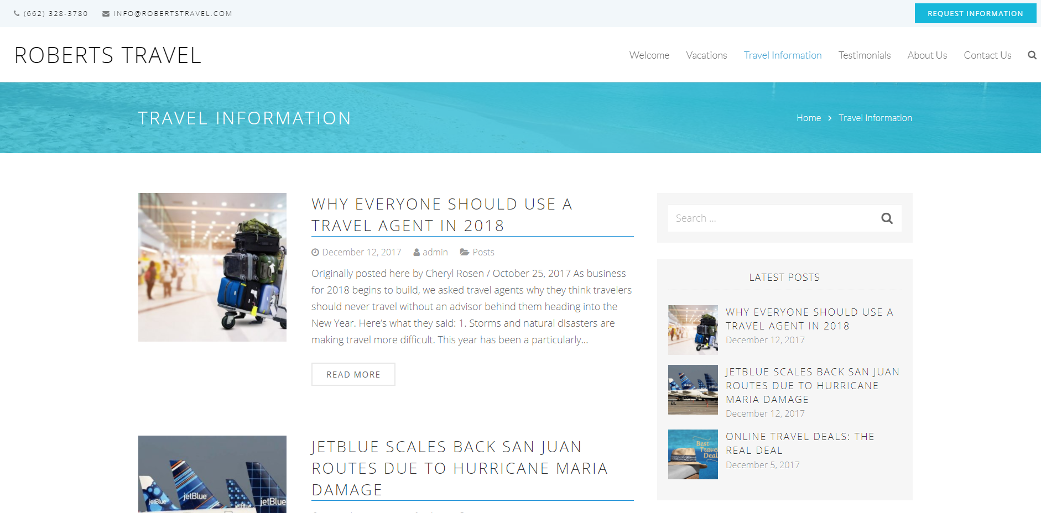This screenshot has height=513, width=1041.
Task: Open the Posts category link
Action: tap(483, 252)
